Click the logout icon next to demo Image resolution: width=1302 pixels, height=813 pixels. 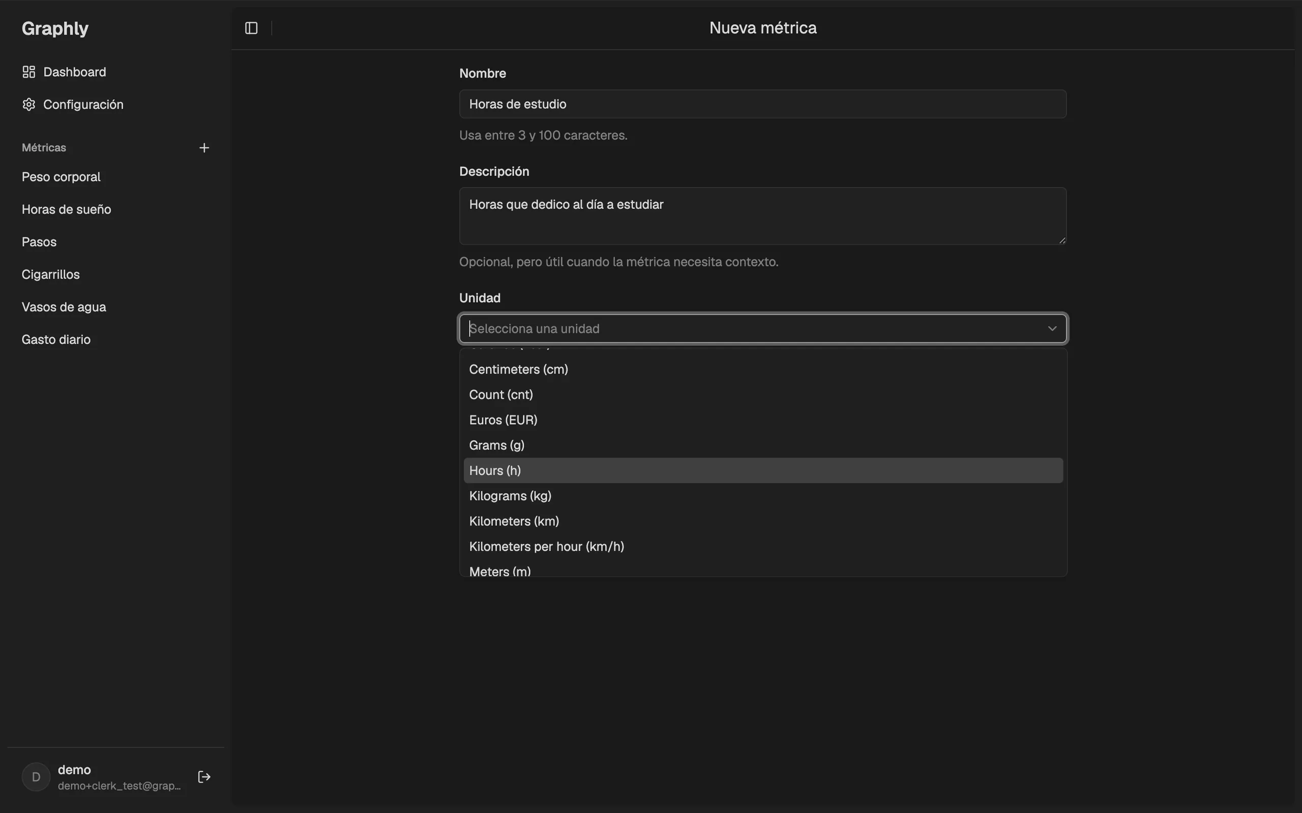pyautogui.click(x=204, y=777)
